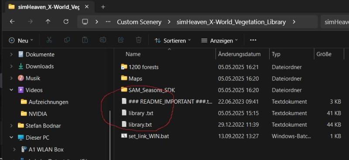
Task: Open the three-dot more options menu
Action: coord(253,40)
